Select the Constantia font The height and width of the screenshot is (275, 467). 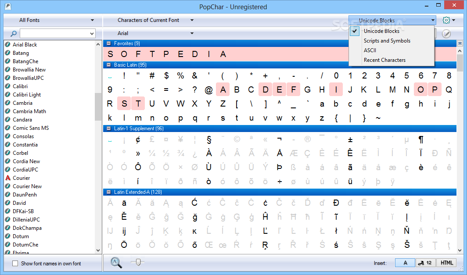tap(25, 145)
